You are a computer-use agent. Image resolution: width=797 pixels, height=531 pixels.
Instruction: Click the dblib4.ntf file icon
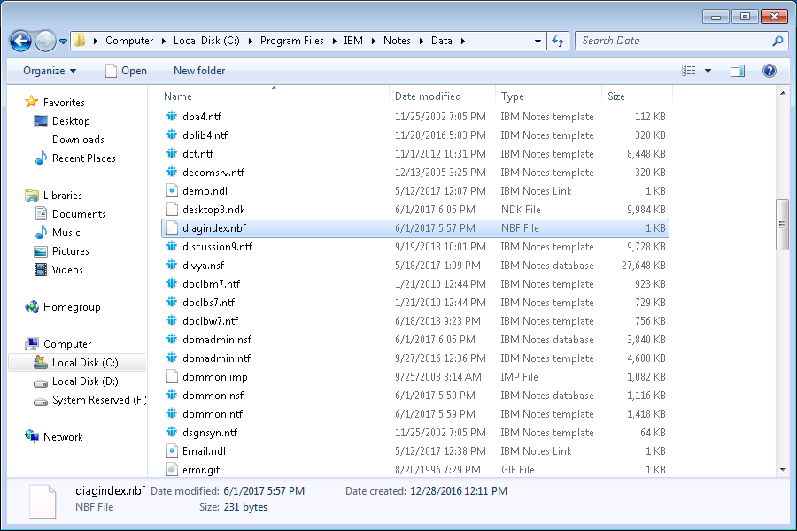pos(172,135)
